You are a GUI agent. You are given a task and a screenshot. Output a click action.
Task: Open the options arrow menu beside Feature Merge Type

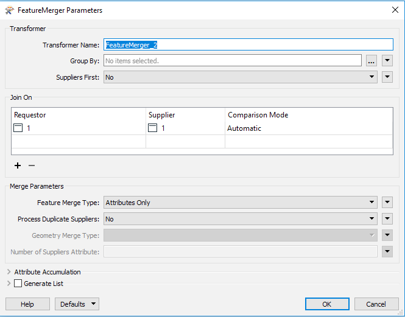[387, 202]
